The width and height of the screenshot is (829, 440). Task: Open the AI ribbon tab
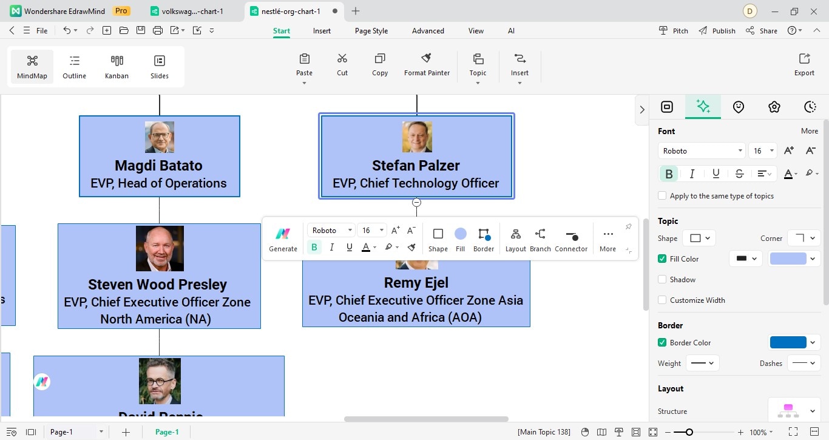click(x=511, y=31)
